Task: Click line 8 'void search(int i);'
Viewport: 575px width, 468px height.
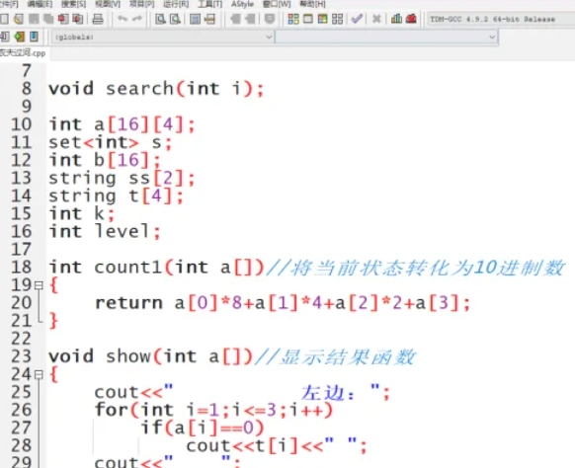Action: (x=156, y=88)
